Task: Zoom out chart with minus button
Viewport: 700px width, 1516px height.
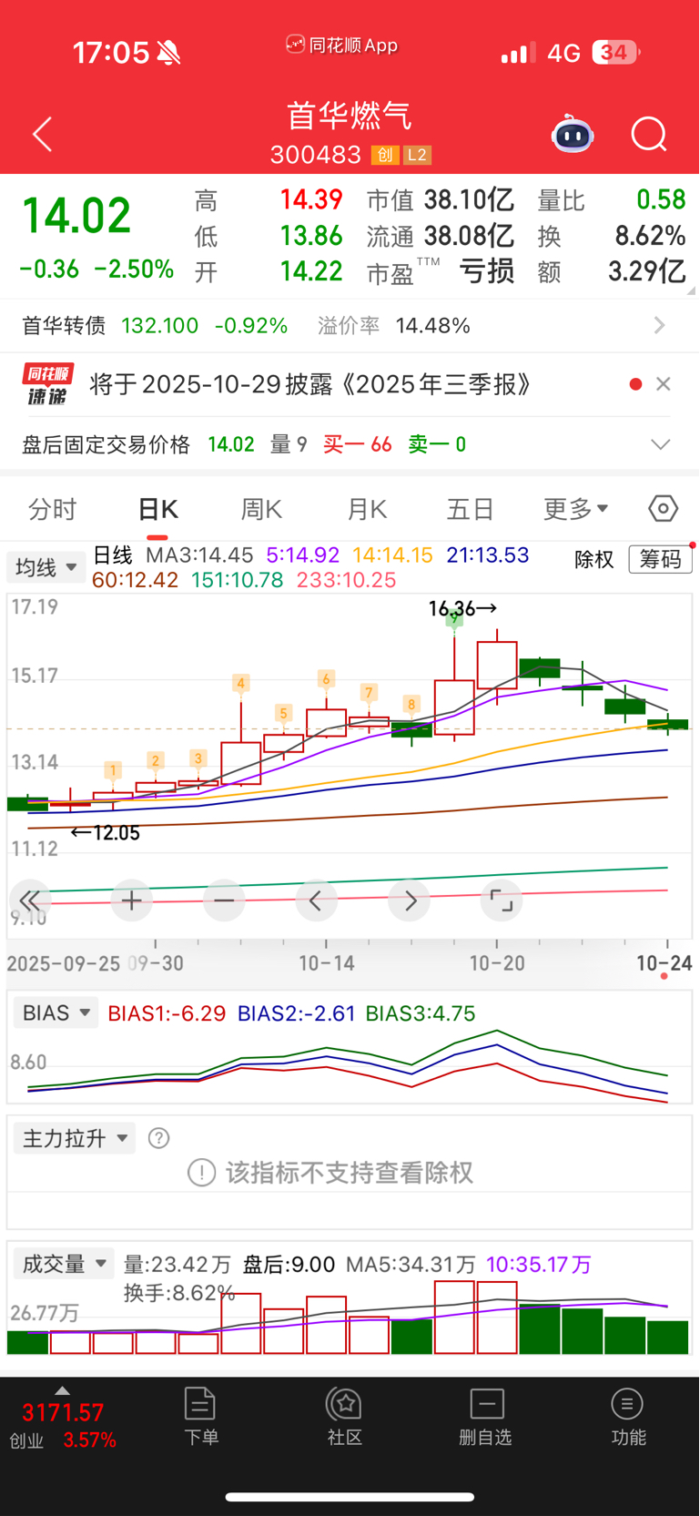Action: click(224, 900)
